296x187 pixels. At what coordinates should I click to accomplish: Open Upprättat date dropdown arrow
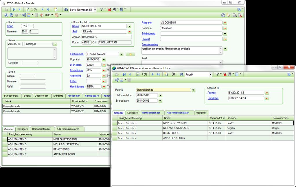point(104,60)
